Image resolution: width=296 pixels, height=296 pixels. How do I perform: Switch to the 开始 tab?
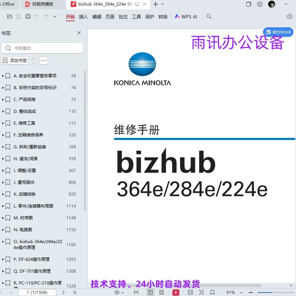tap(70, 17)
